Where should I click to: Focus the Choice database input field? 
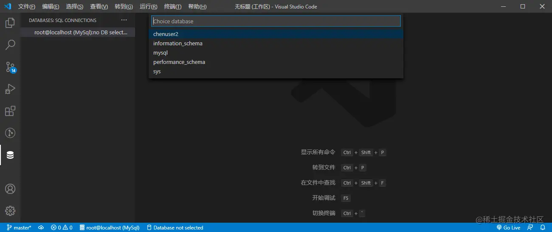coord(276,21)
